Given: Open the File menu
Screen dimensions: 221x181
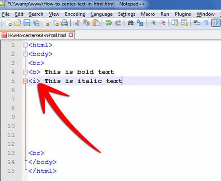Looking at the screenshot, I should click(x=6, y=14).
